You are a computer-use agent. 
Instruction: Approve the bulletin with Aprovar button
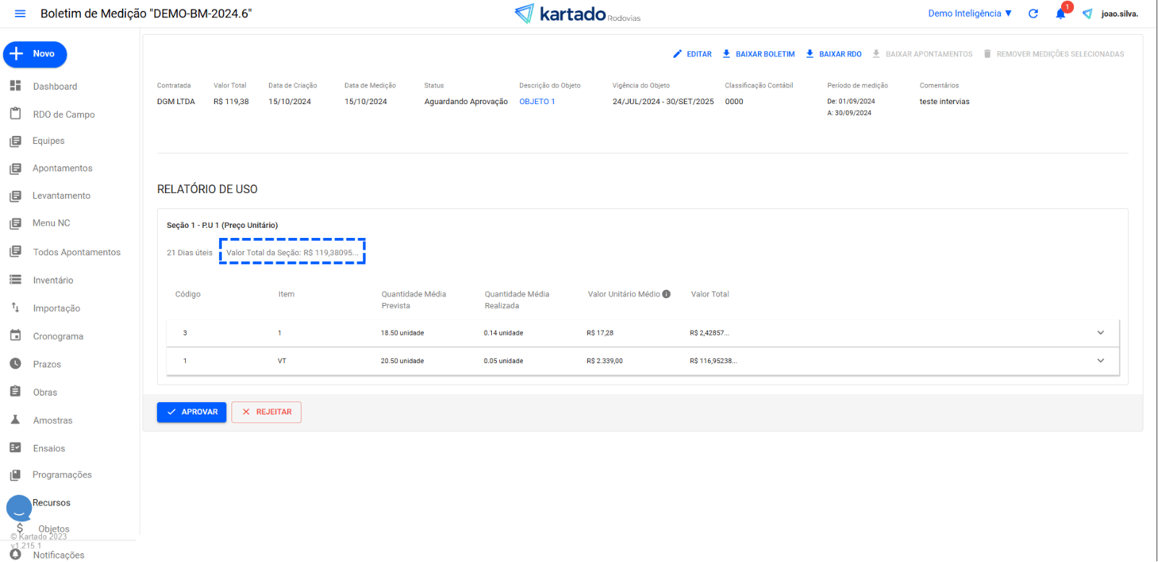click(x=192, y=412)
